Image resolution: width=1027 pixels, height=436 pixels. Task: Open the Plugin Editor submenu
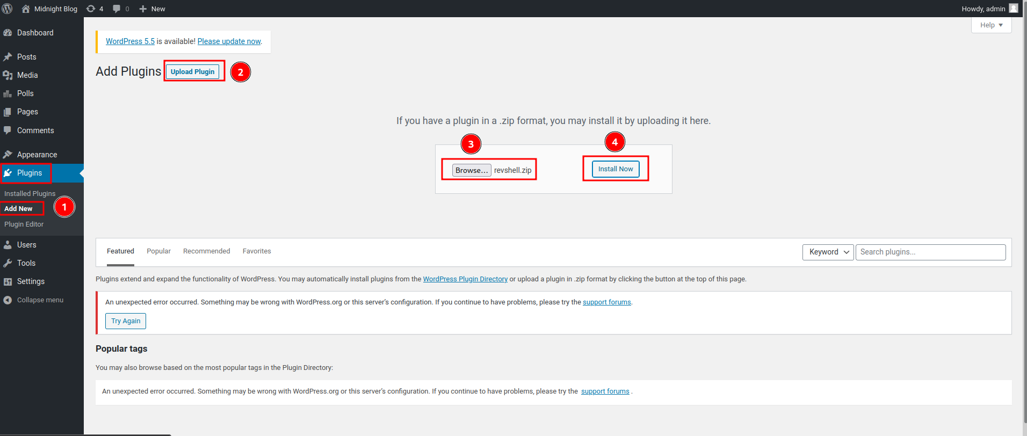tap(24, 224)
